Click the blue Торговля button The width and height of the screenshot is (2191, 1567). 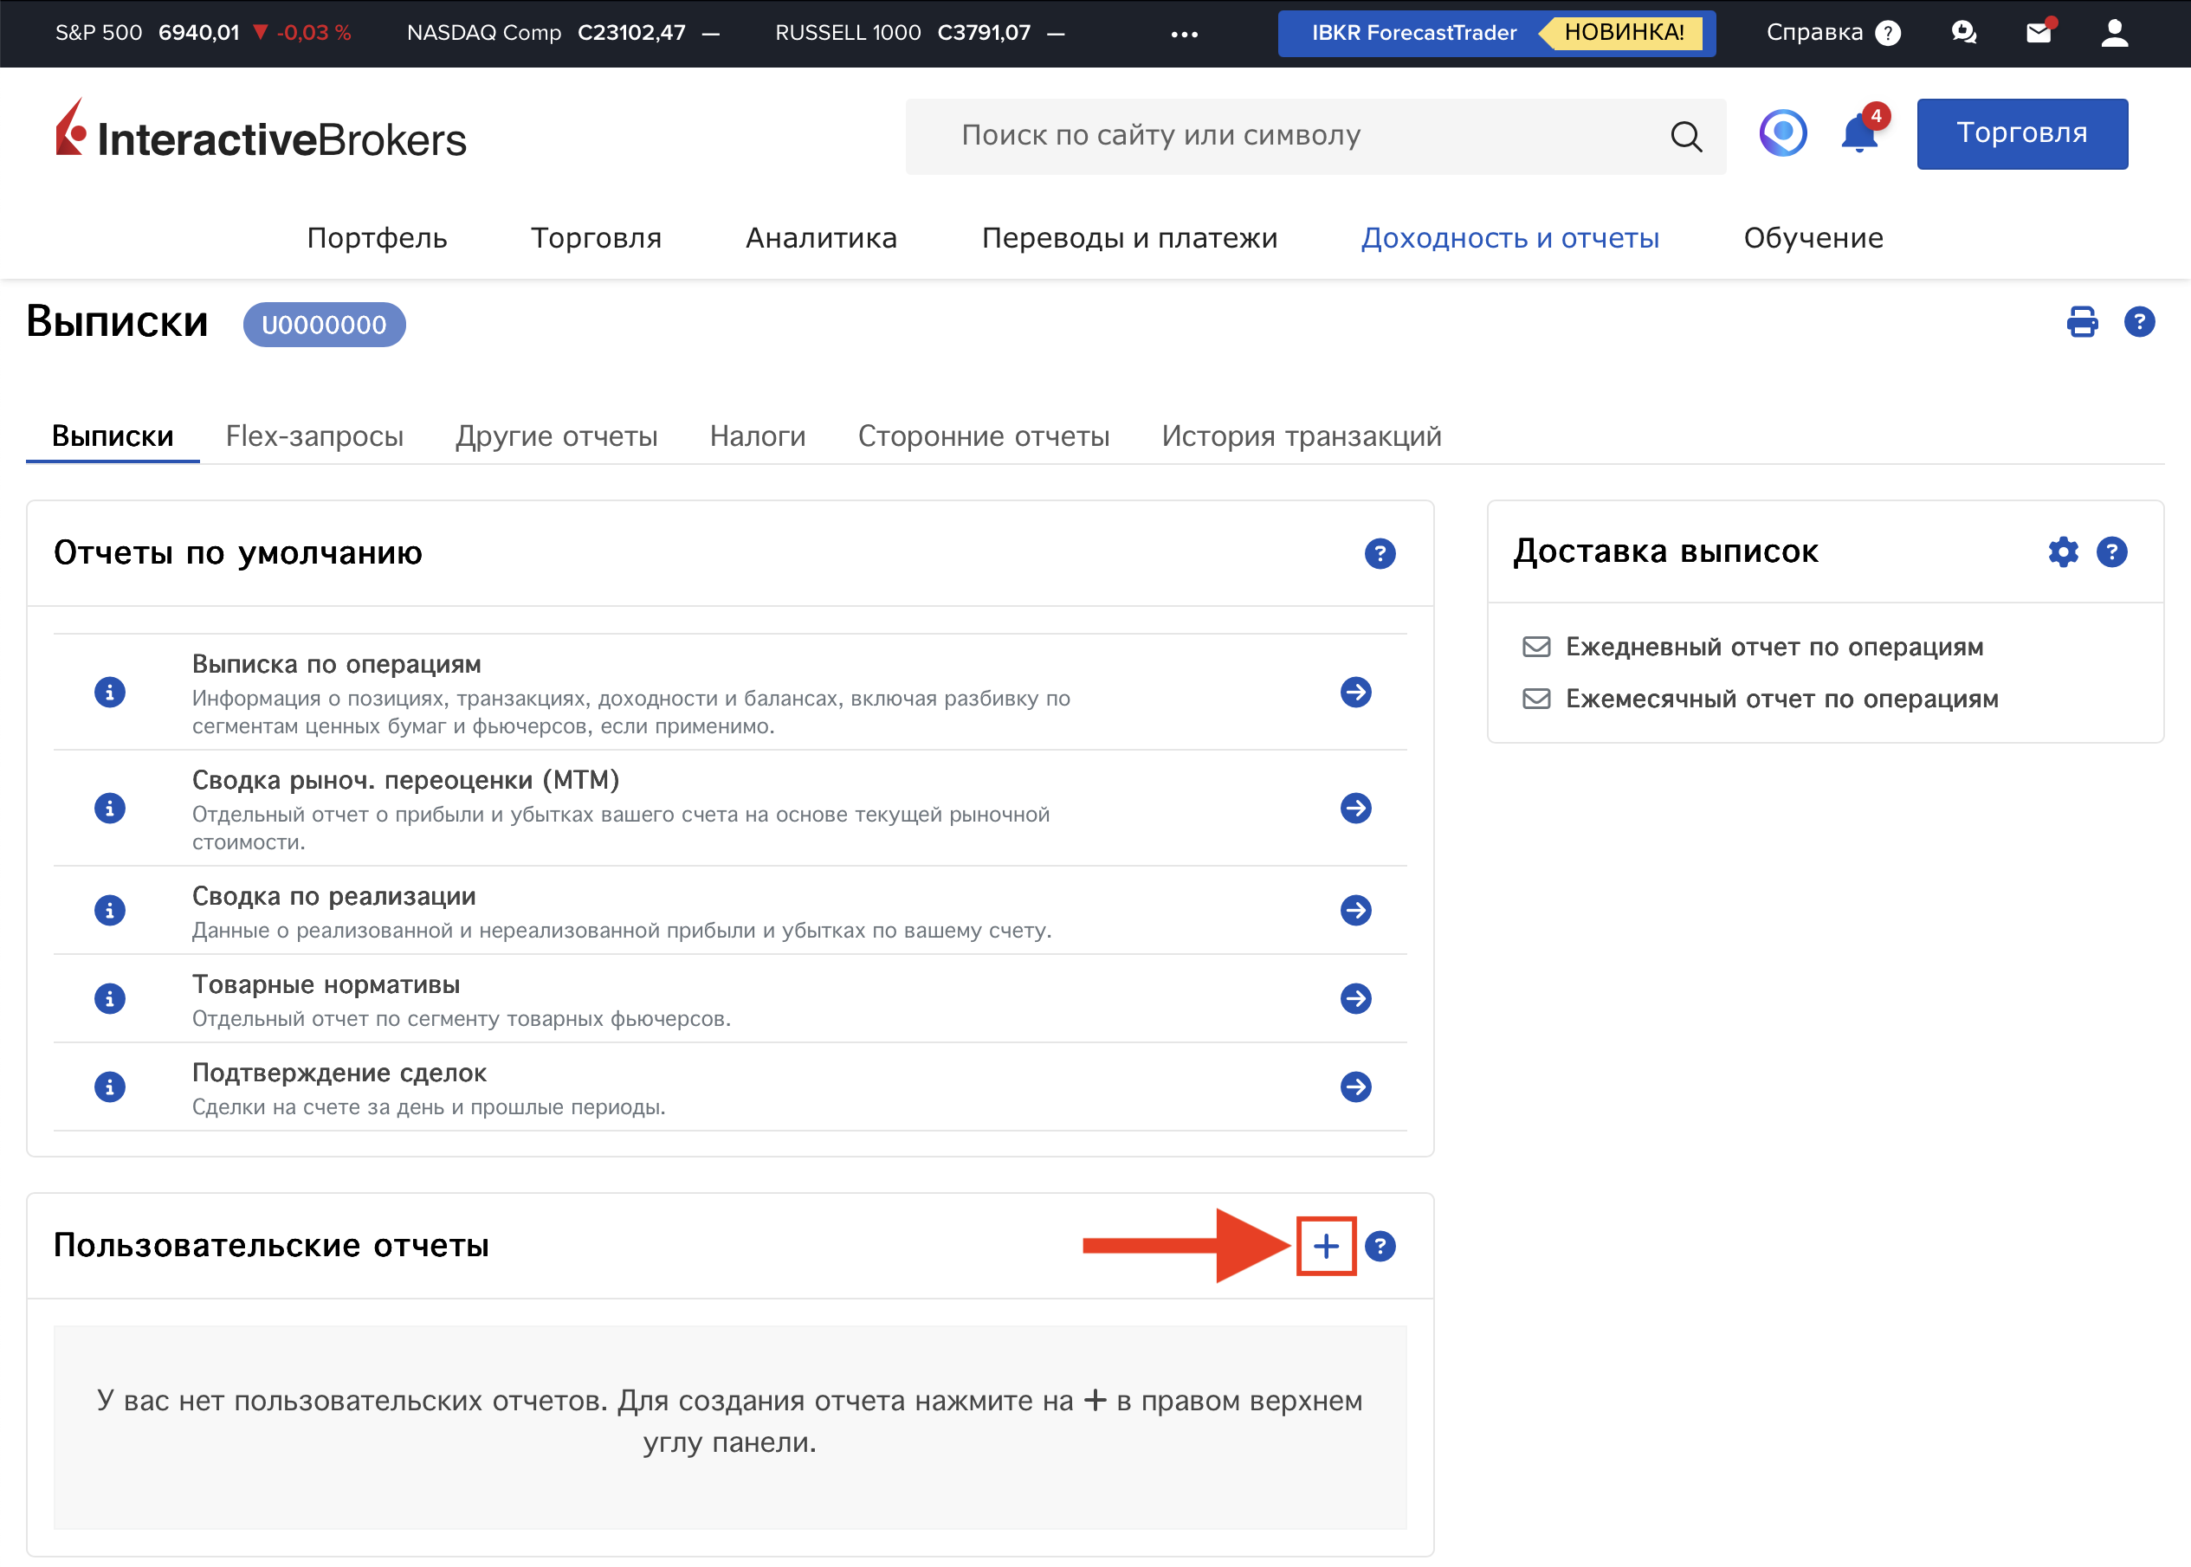point(2021,133)
